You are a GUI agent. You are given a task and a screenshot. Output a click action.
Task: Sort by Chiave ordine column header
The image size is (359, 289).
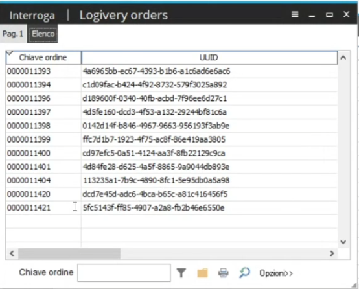[x=43, y=58]
